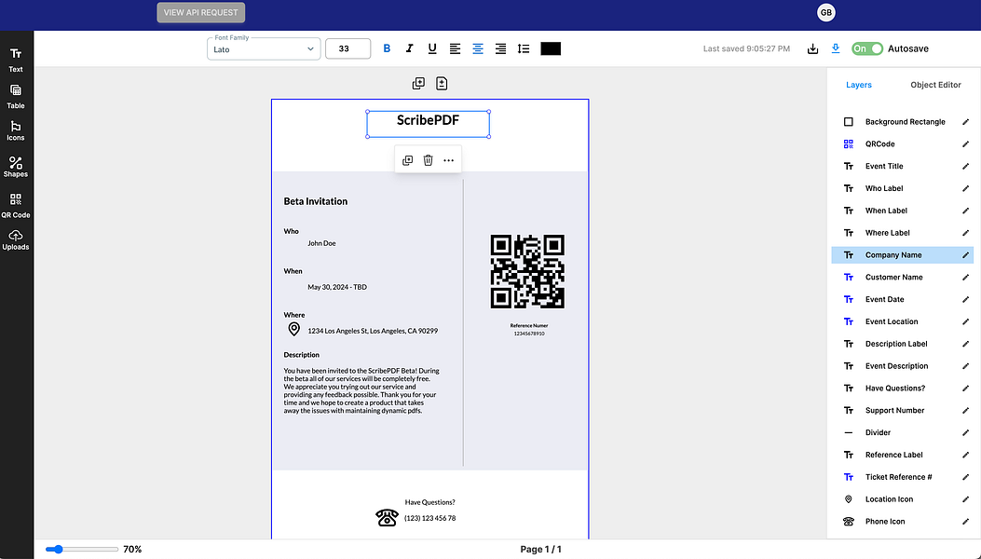Toggle underline formatting
This screenshot has height=559, width=981.
431,48
